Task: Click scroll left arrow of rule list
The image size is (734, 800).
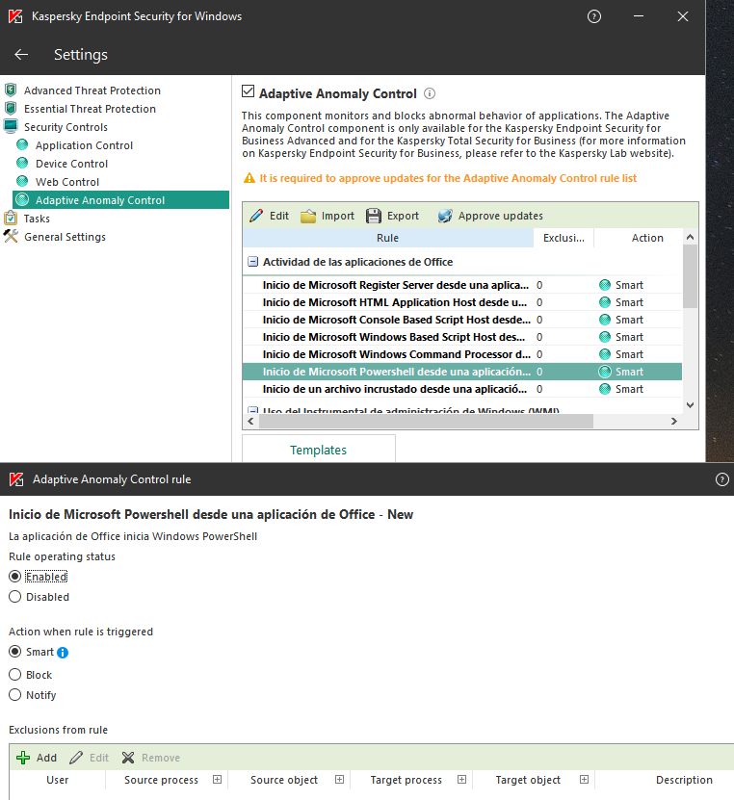Action: click(250, 421)
